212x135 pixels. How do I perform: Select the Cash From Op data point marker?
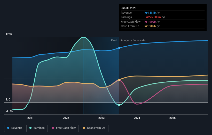tap(119, 80)
